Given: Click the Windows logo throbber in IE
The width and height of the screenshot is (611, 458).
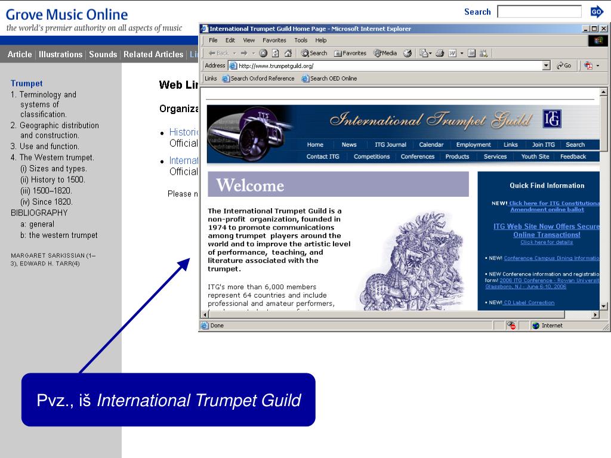Looking at the screenshot, I should 598,41.
